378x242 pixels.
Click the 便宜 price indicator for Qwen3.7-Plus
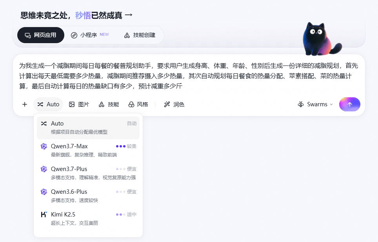click(x=126, y=169)
